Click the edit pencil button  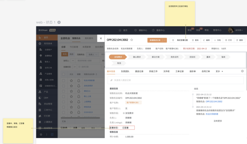[x=206, y=40]
